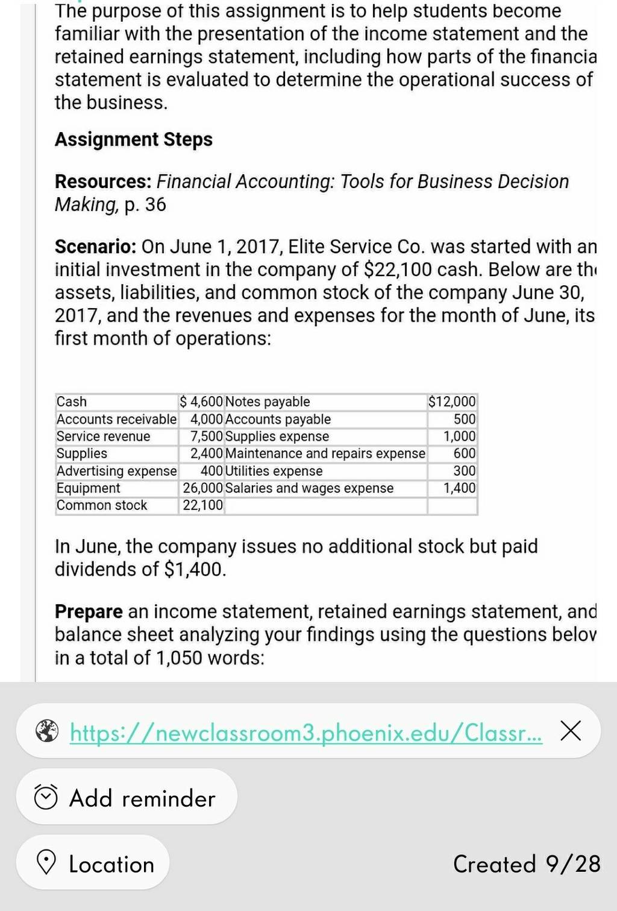The image size is (617, 911).
Task: Tap the Add reminder button
Action: [127, 797]
